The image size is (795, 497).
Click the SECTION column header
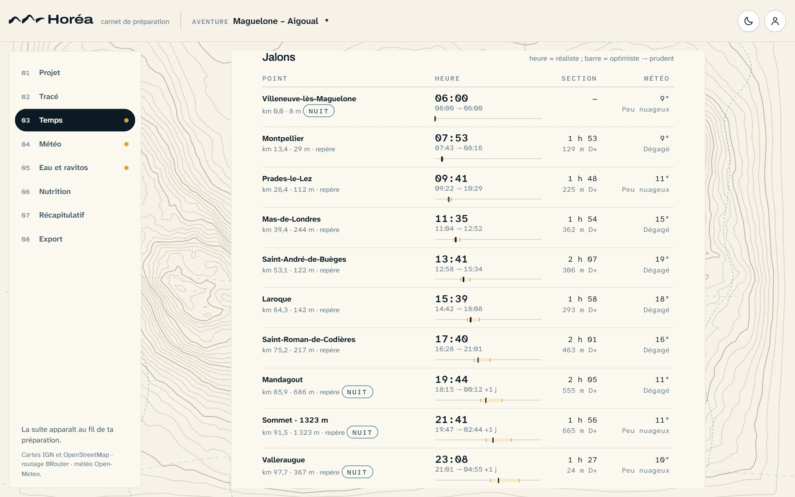tap(579, 78)
